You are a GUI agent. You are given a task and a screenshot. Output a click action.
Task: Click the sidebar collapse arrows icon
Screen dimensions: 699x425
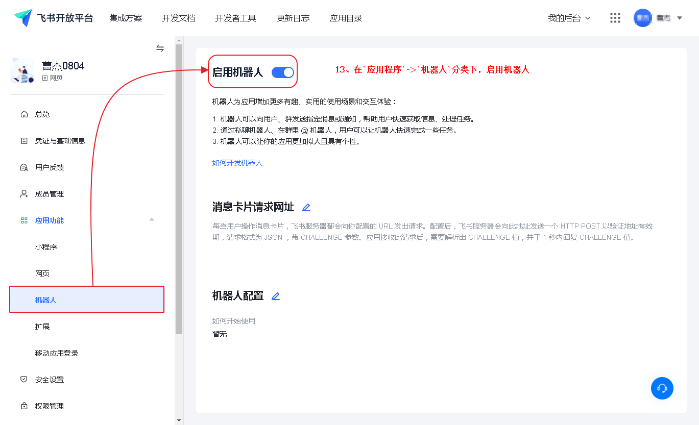[160, 48]
